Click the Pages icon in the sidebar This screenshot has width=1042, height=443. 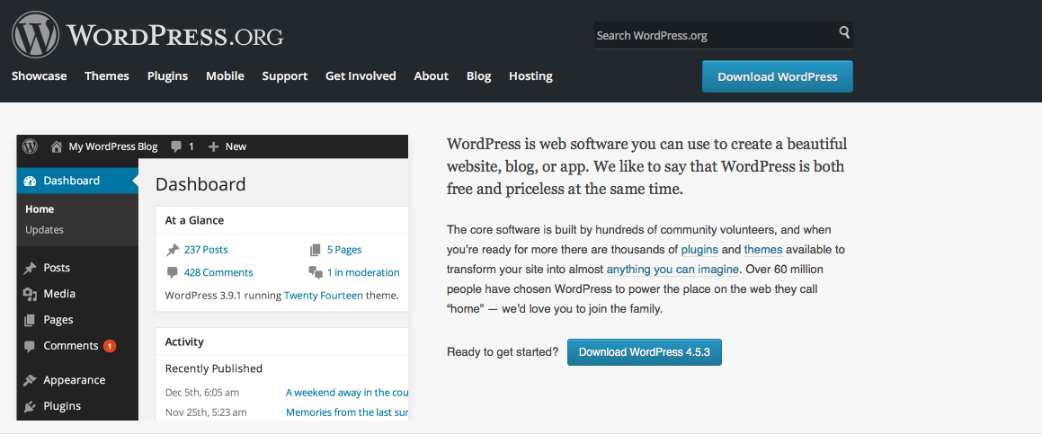[x=30, y=320]
